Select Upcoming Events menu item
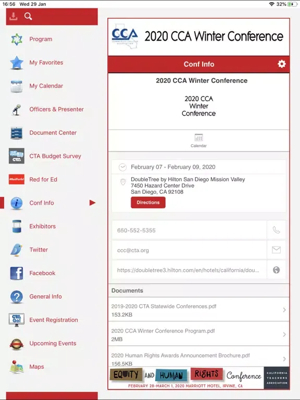This screenshot has height=400, width=300. (53, 343)
